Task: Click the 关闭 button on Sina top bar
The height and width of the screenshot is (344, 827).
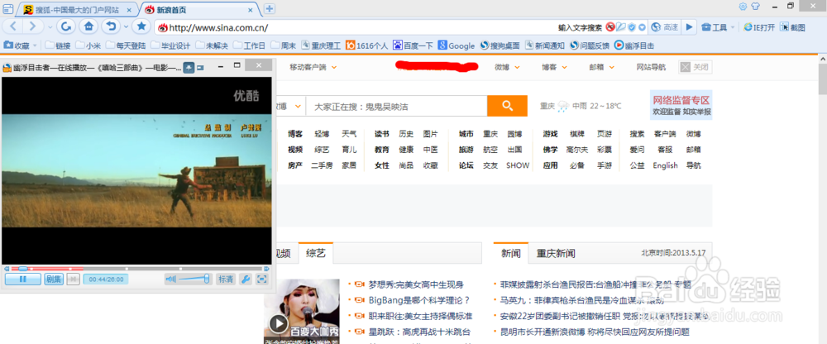Action: pos(696,67)
